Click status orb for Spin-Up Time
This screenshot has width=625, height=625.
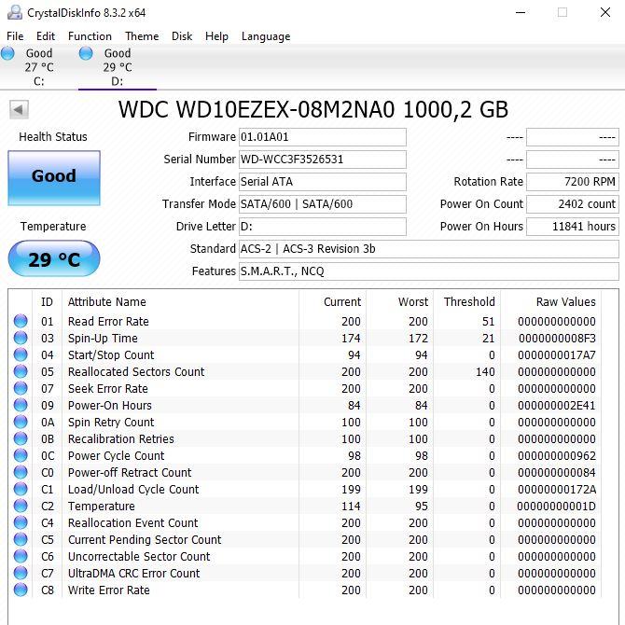(21, 338)
